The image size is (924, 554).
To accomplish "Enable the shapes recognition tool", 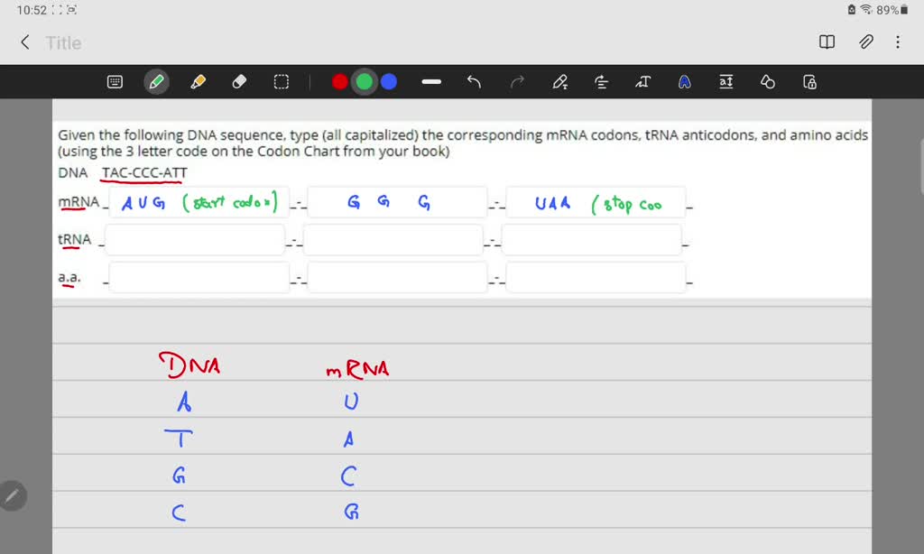I will pyautogui.click(x=768, y=81).
